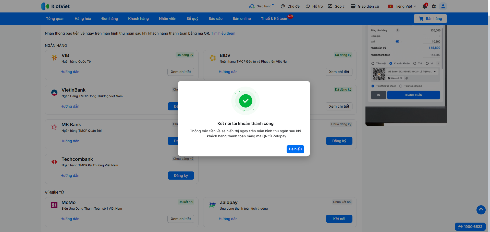Toggle the VAT switch in checkout preview
This screenshot has height=232, width=490.
pyautogui.click(x=397, y=41)
